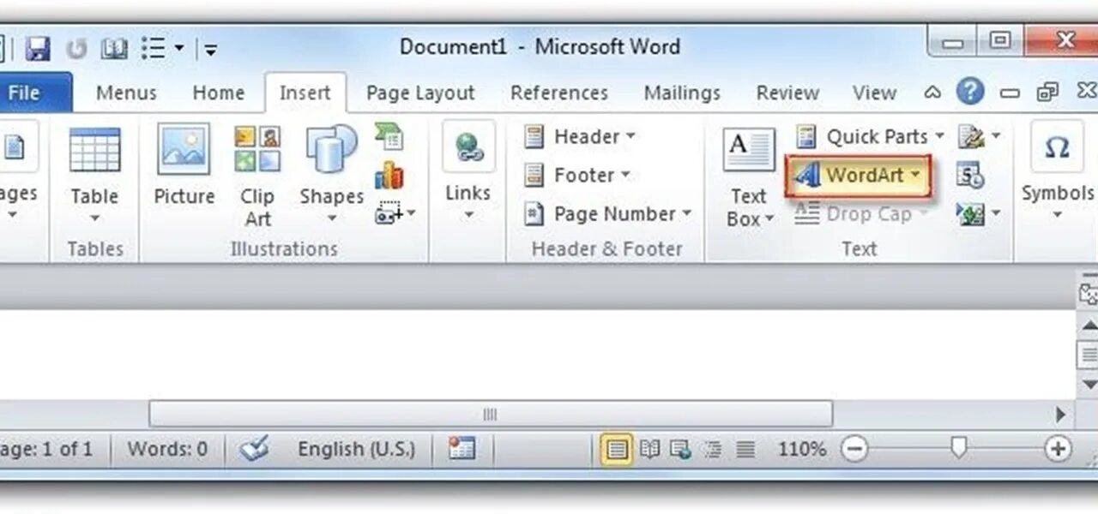Switch to Web Layout view
The width and height of the screenshot is (1098, 514).
681,448
